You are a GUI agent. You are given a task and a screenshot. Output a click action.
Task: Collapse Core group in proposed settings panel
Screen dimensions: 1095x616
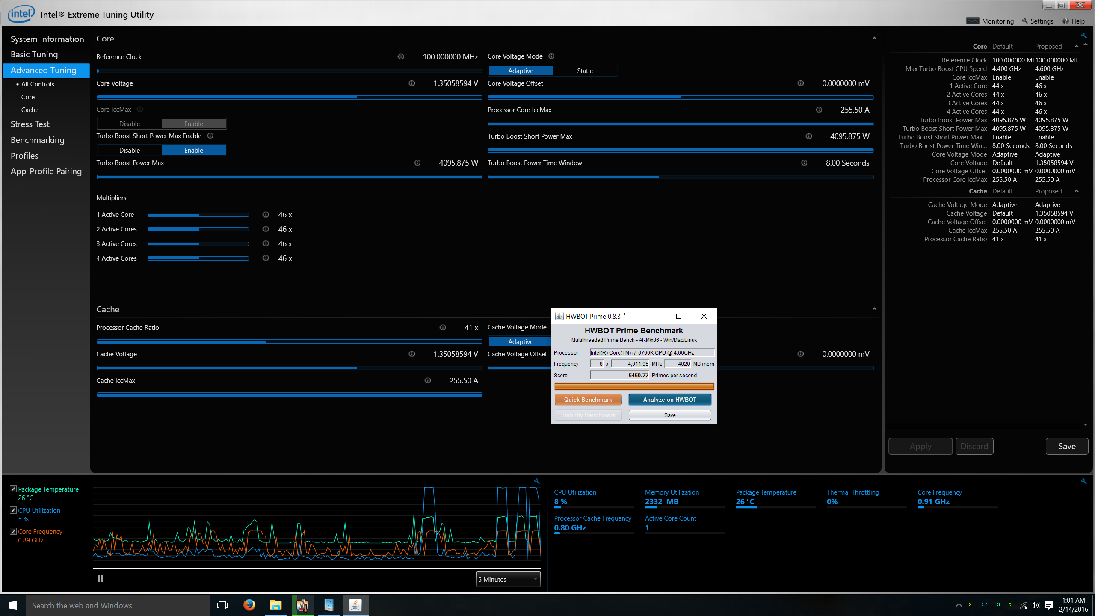tap(1077, 47)
